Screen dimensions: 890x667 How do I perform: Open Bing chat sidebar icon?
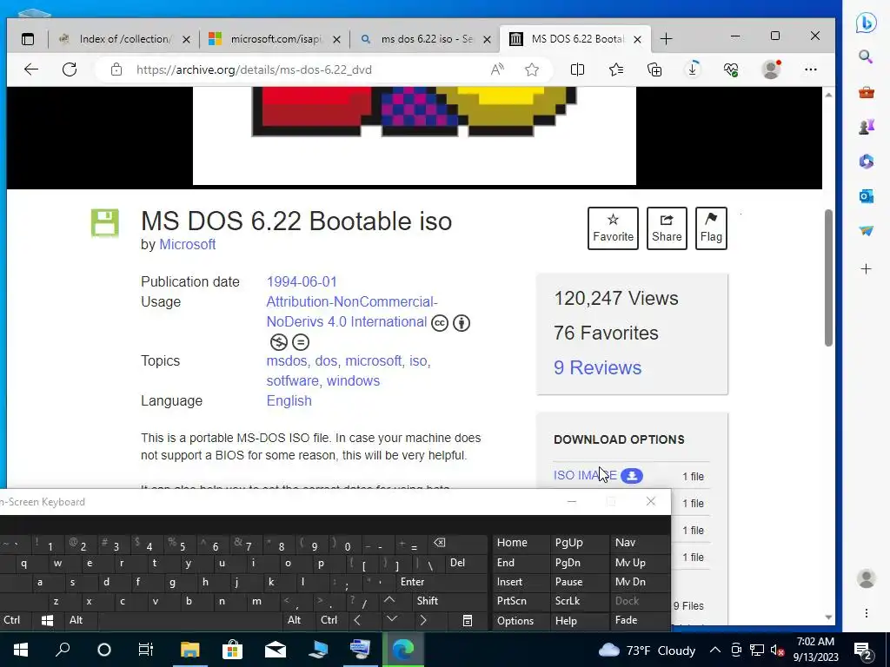[867, 23]
